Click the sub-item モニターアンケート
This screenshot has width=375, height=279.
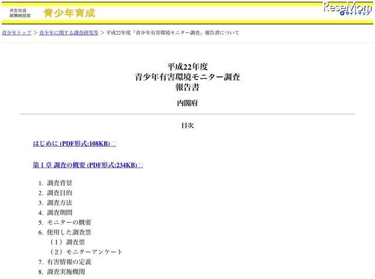[x=94, y=252]
